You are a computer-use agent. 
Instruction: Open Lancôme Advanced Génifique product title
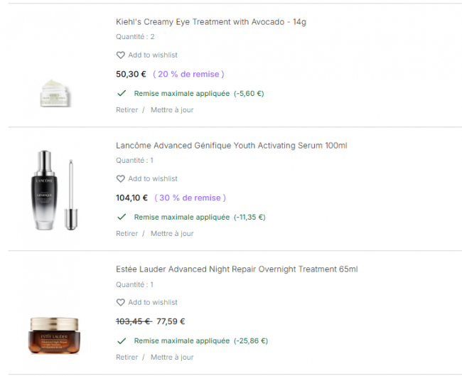tap(231, 146)
